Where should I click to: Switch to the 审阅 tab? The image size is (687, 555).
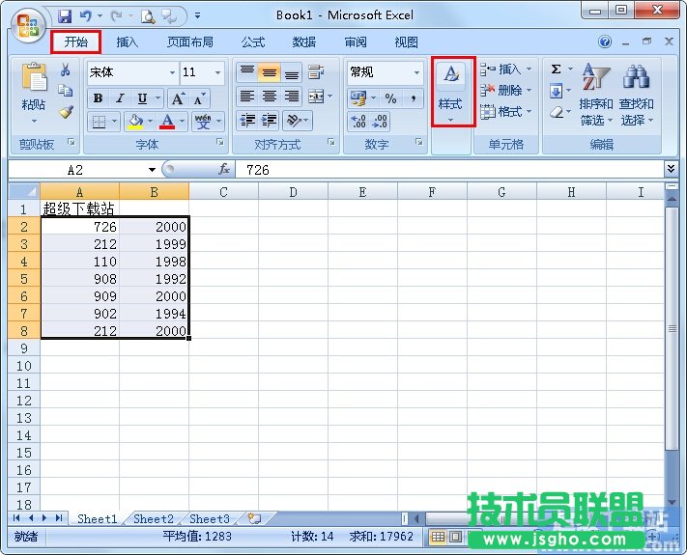coord(356,42)
